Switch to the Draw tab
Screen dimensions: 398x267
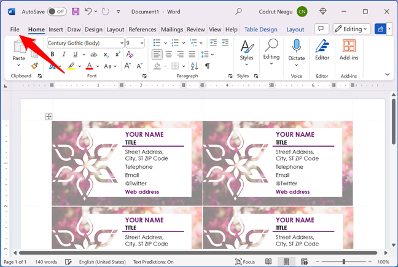click(74, 29)
